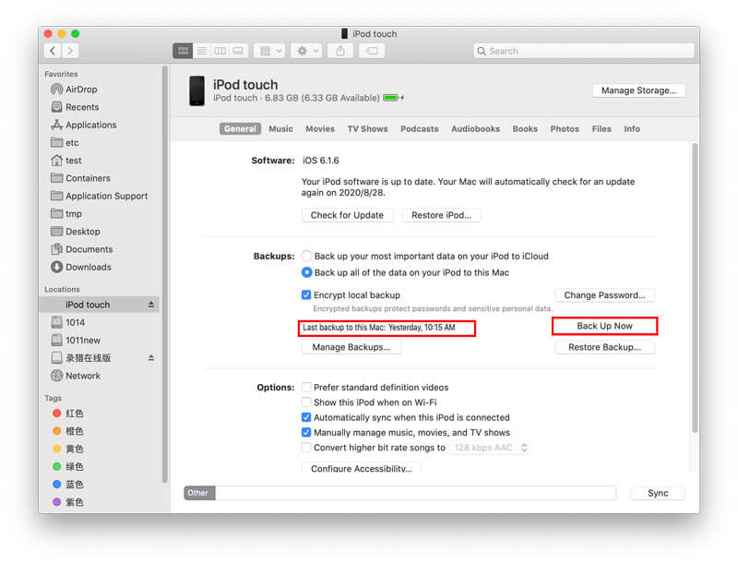Switch to the Info tab
738x564 pixels.
click(632, 129)
